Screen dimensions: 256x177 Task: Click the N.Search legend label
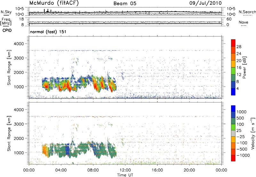point(247,12)
